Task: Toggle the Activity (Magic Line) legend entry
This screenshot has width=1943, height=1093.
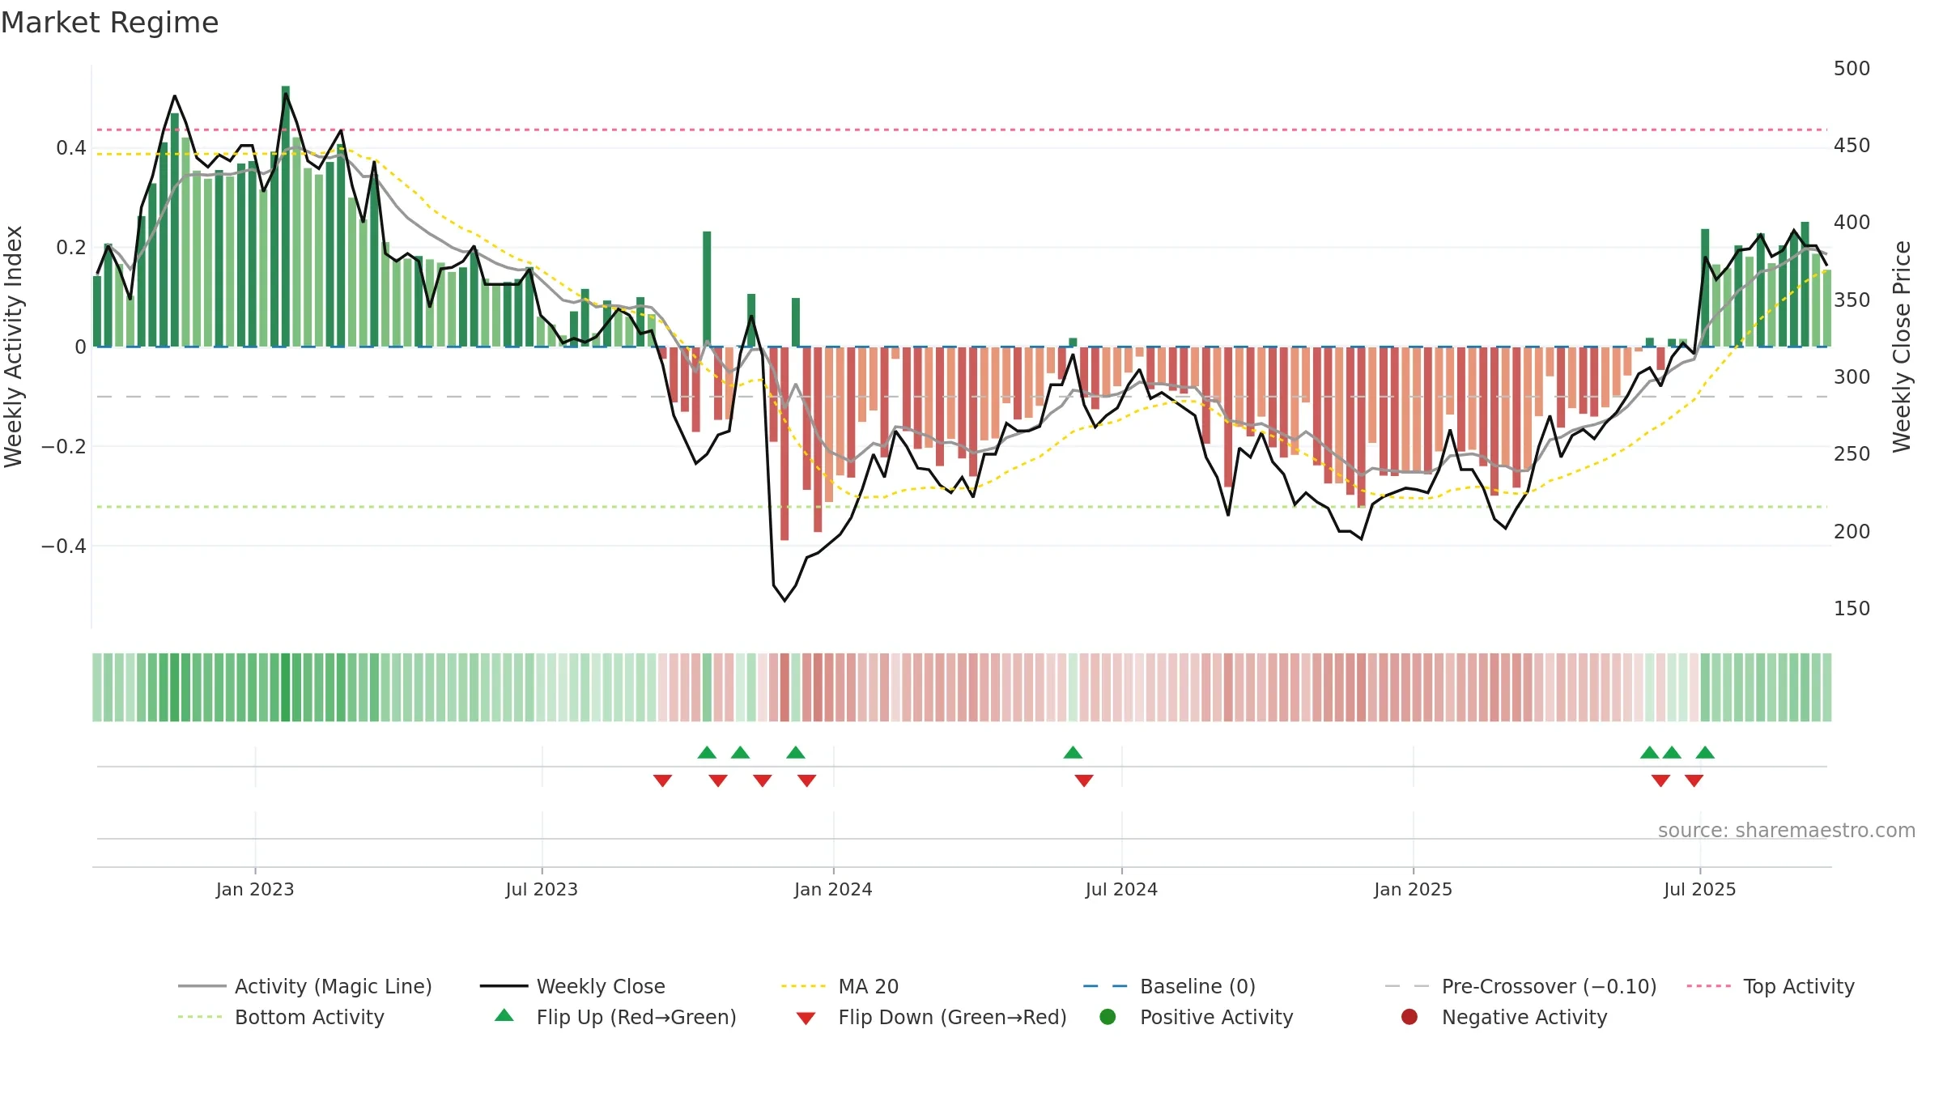Action: pyautogui.click(x=305, y=986)
